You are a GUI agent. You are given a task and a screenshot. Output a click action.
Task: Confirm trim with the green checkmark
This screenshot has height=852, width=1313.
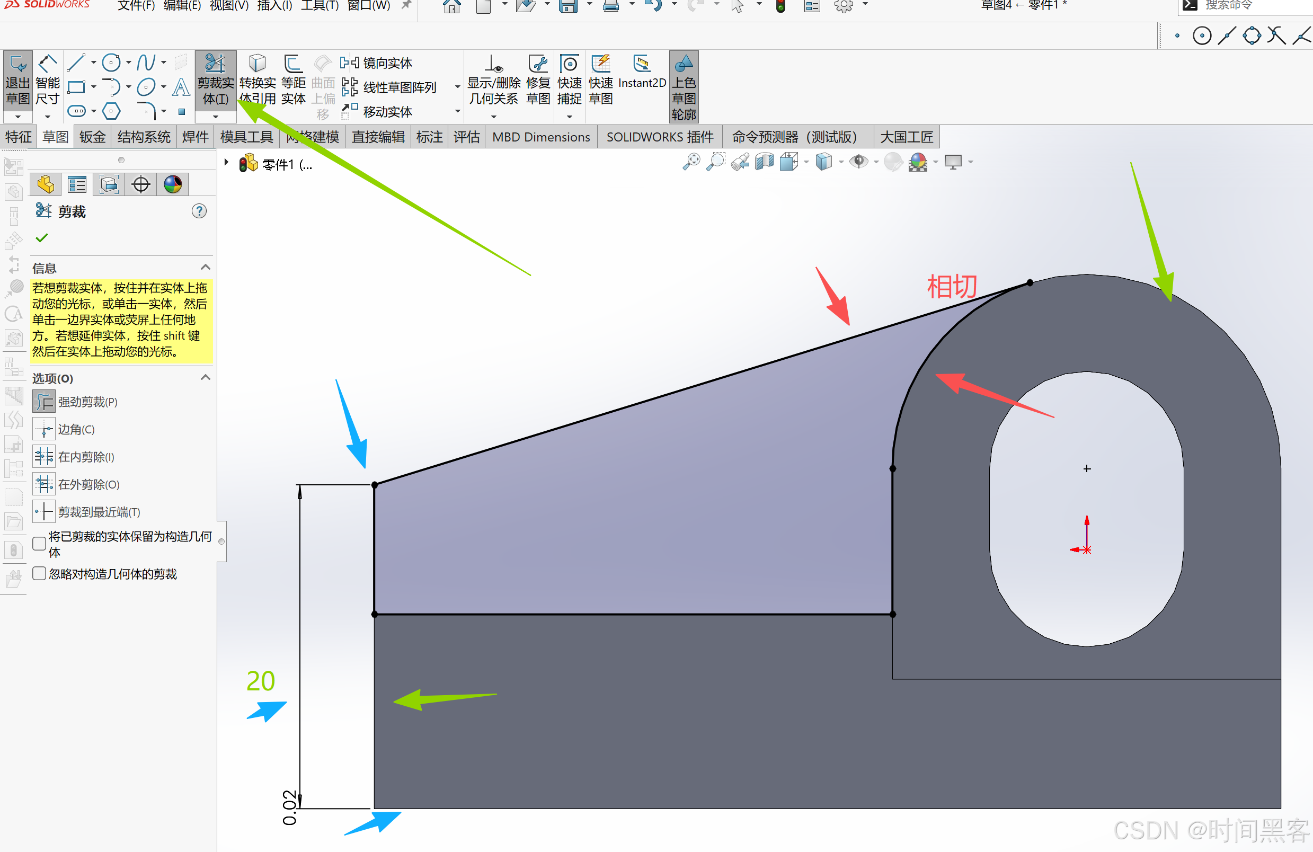42,238
